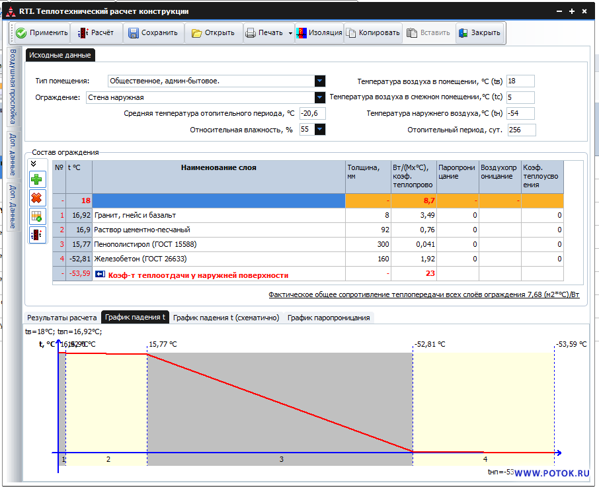The height and width of the screenshot is (487, 599).
Task: Select row Железобетон (ГОСТ 26633)
Action: 307,259
